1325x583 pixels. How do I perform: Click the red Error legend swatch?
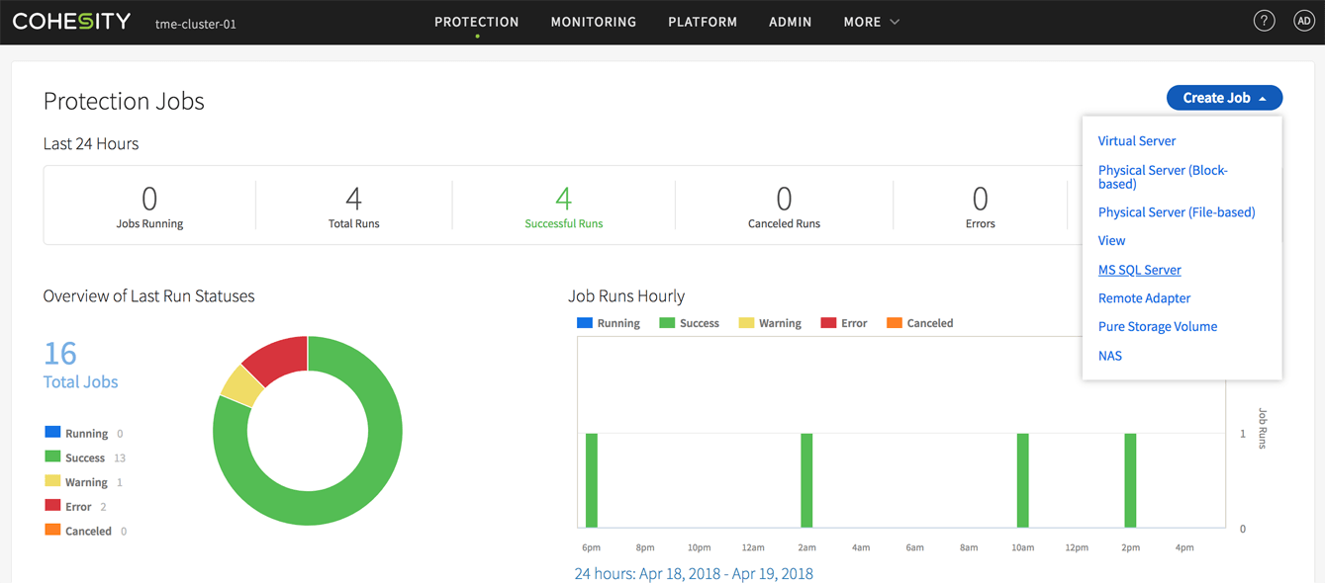click(x=52, y=506)
